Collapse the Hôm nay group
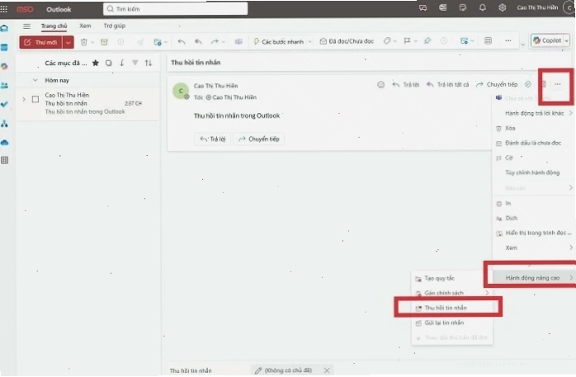Image resolution: width=576 pixels, height=377 pixels. coord(35,80)
